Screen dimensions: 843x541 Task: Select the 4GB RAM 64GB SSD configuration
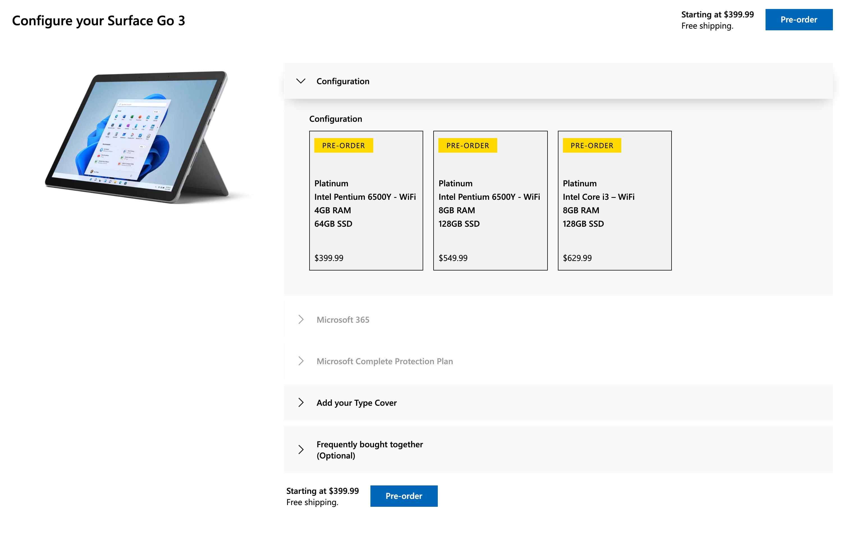click(x=366, y=201)
